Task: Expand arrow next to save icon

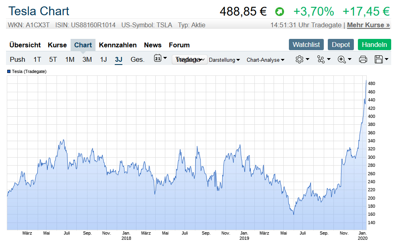Action: coord(386,59)
